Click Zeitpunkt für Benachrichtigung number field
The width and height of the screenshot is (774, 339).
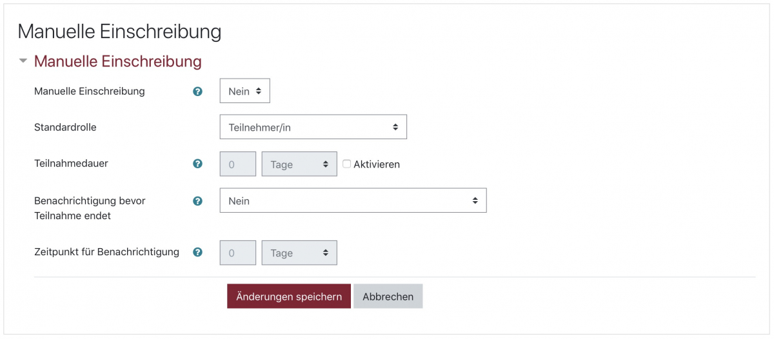point(238,253)
